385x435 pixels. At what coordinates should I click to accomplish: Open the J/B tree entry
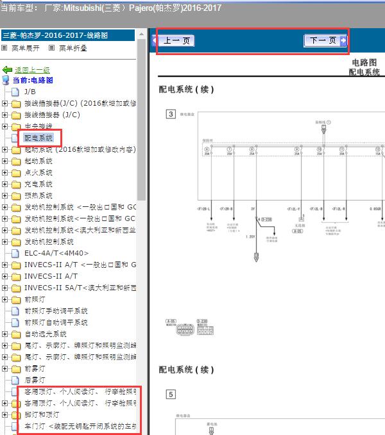pyautogui.click(x=30, y=92)
